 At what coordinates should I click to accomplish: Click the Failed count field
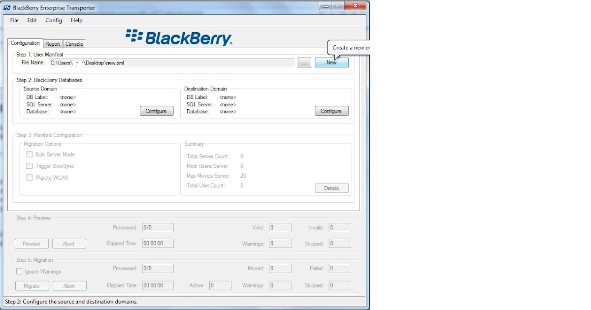(340, 269)
